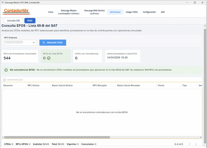Click the Configuración menu item

[x=149, y=12]
